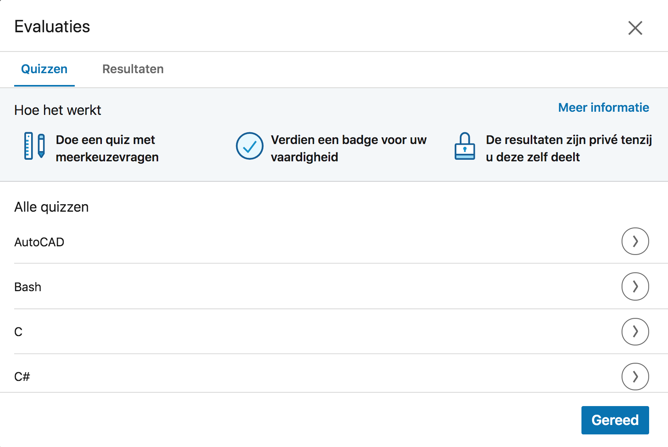This screenshot has width=668, height=447.
Task: Click the checkmark badge icon
Action: click(249, 146)
